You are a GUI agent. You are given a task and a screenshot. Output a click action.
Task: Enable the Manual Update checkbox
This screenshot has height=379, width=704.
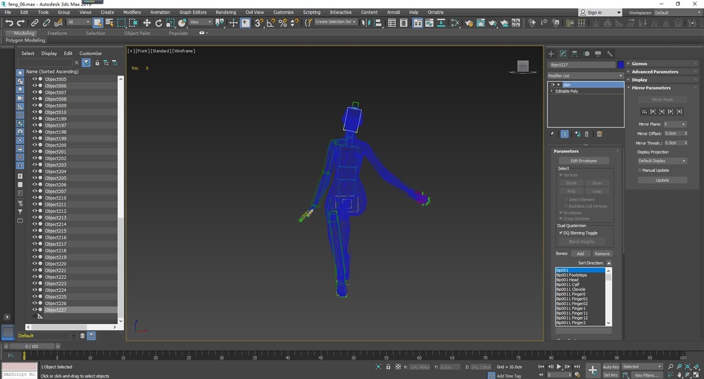tap(639, 170)
